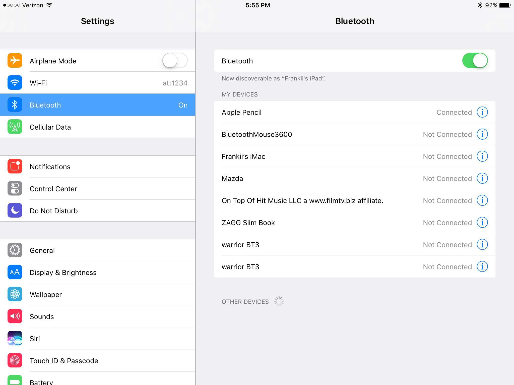
Task: Tap the battery indicator in status bar
Action: click(x=505, y=5)
